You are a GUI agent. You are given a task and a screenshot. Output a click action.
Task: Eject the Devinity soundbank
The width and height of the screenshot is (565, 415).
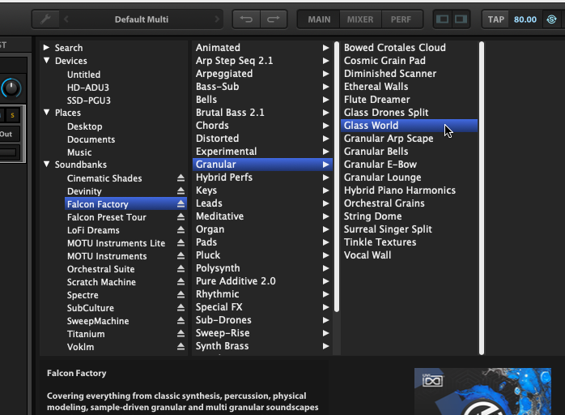[x=181, y=191]
